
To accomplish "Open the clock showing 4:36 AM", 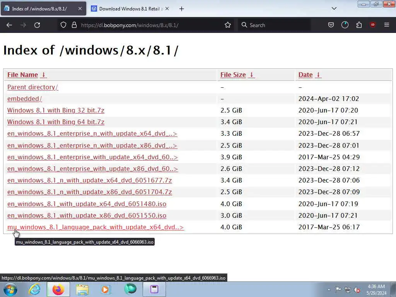I will tap(376, 290).
